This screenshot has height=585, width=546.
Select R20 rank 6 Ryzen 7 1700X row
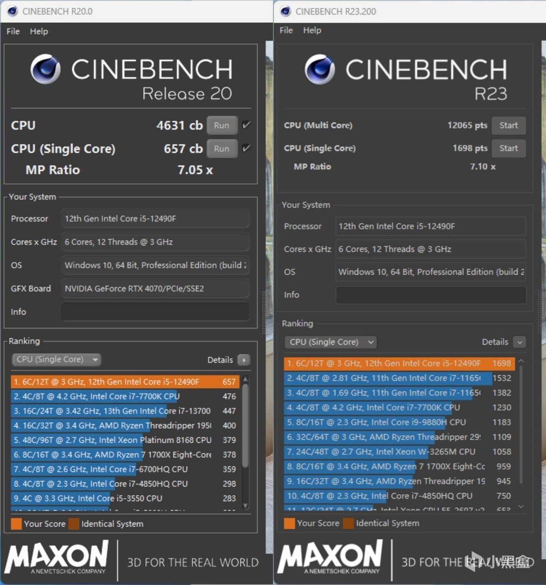125,454
